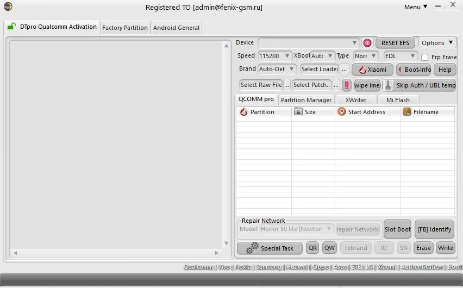Click the Partition column header flame icon
This screenshot has height=288, width=463.
[x=243, y=112]
